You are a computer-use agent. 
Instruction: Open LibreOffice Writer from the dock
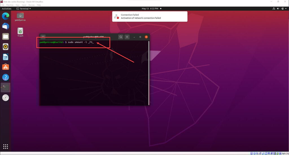point(6,57)
